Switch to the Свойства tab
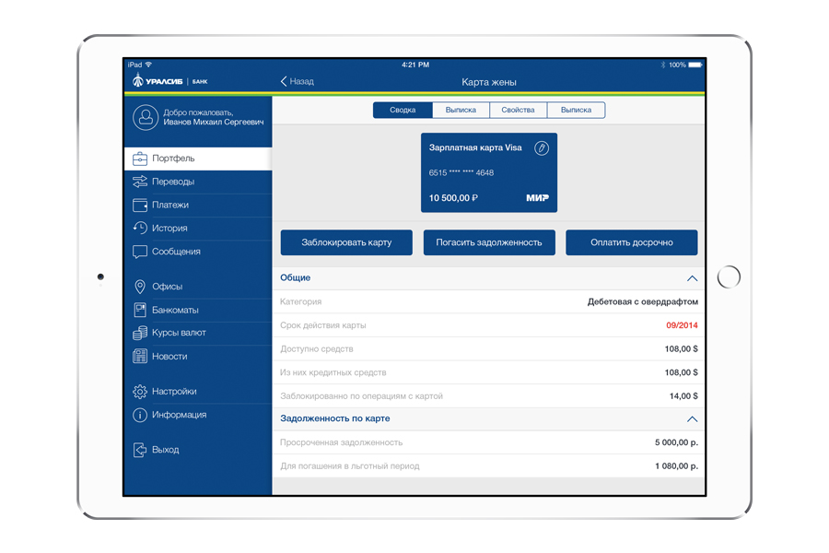 click(x=518, y=111)
